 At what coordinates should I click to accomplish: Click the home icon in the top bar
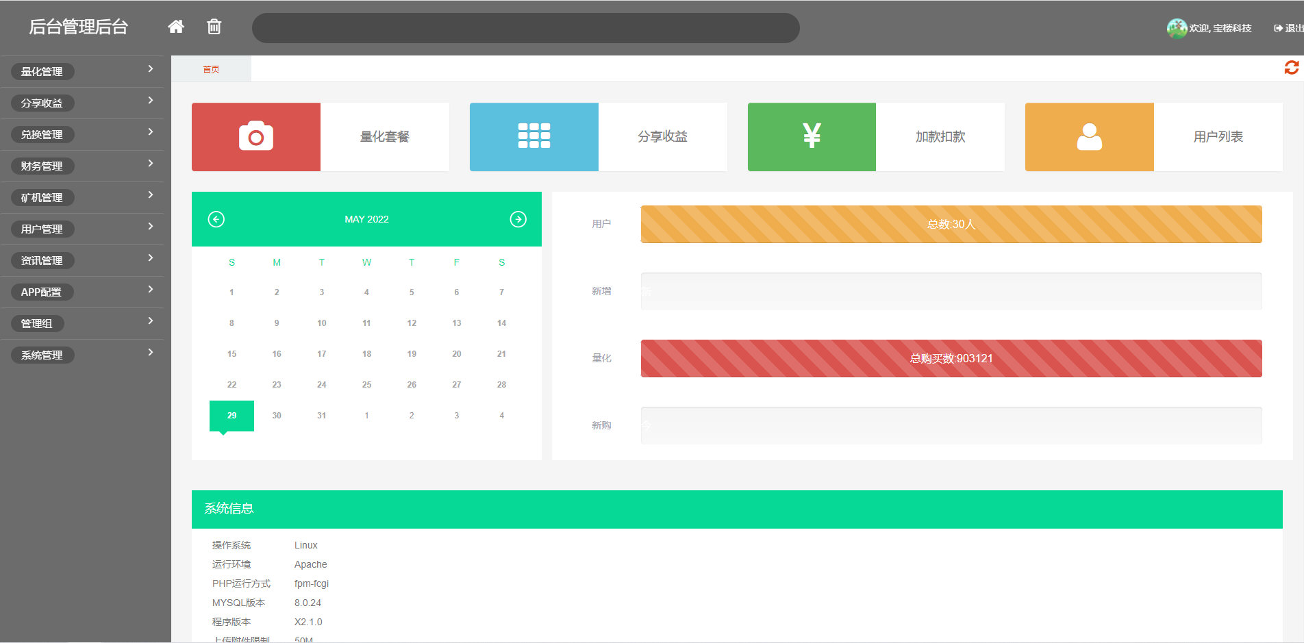point(176,27)
